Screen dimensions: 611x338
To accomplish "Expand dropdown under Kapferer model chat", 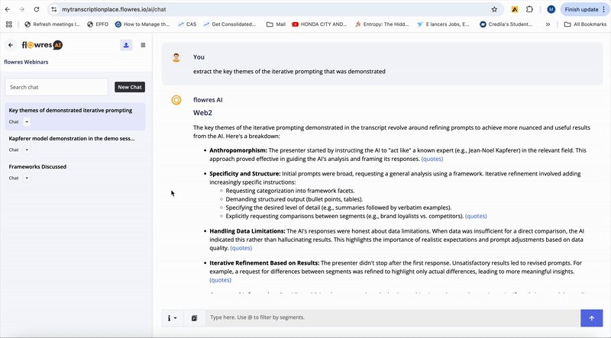I will coord(27,150).
